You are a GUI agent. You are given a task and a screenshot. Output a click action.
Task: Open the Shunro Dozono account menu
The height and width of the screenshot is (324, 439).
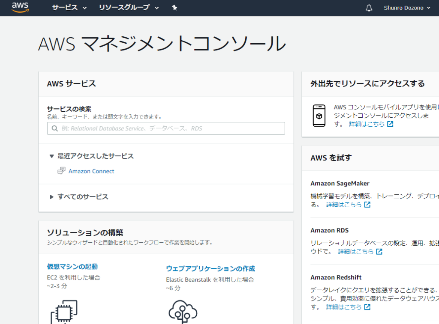407,8
